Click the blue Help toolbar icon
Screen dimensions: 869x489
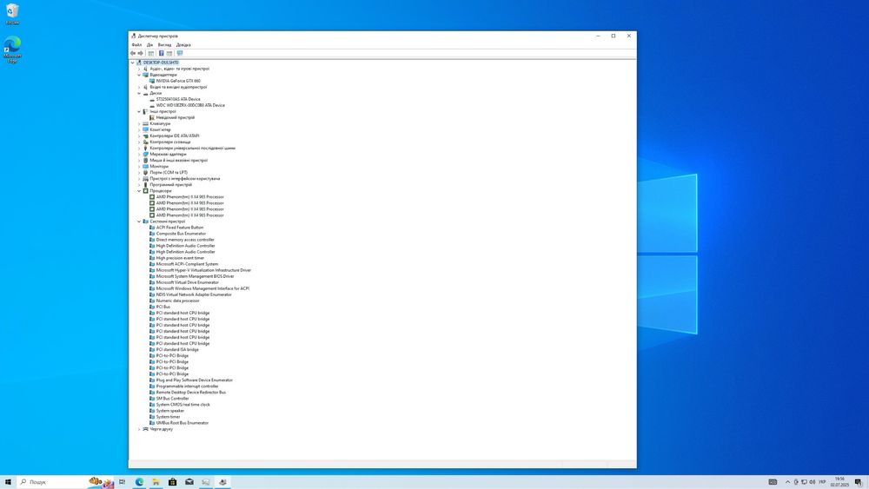pos(162,53)
